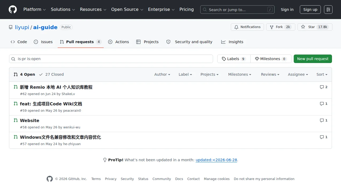Click the GitHub logo in the header
341x193 pixels.
[x=13, y=10]
